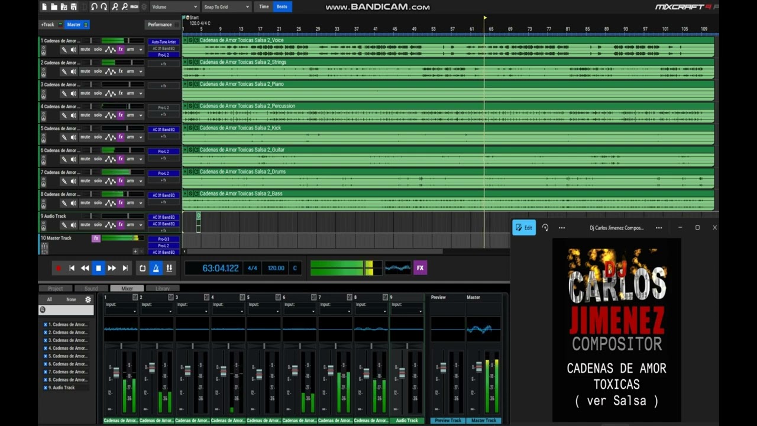
Task: Switch to the Sound tab
Action: coord(91,289)
